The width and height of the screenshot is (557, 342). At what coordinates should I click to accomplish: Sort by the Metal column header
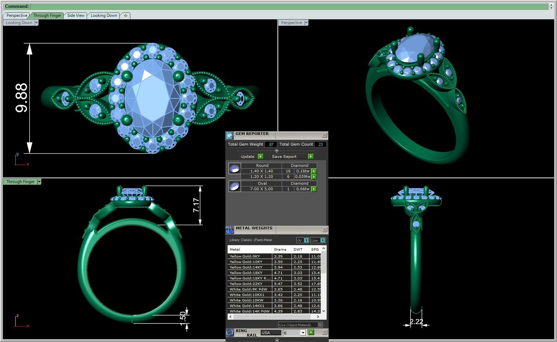coord(249,250)
